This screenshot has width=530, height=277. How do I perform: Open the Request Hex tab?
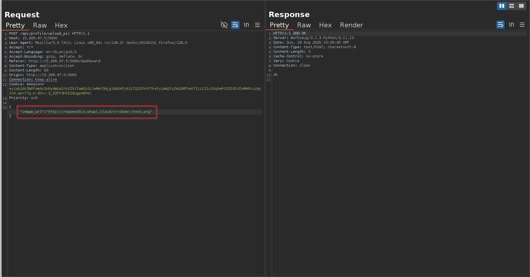pyautogui.click(x=61, y=25)
